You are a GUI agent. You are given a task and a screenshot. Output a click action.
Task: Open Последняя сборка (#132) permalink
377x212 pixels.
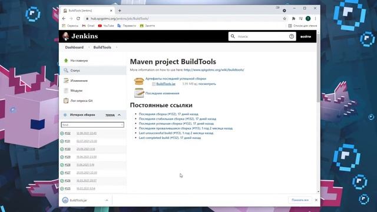[168, 114]
